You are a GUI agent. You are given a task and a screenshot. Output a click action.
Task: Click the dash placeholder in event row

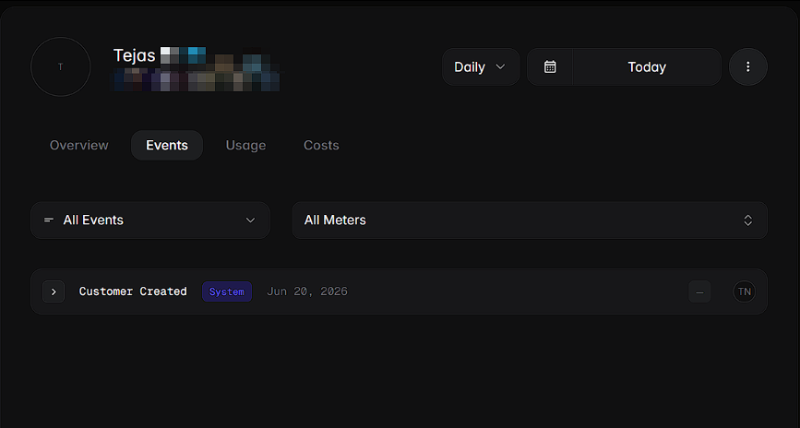(x=699, y=291)
